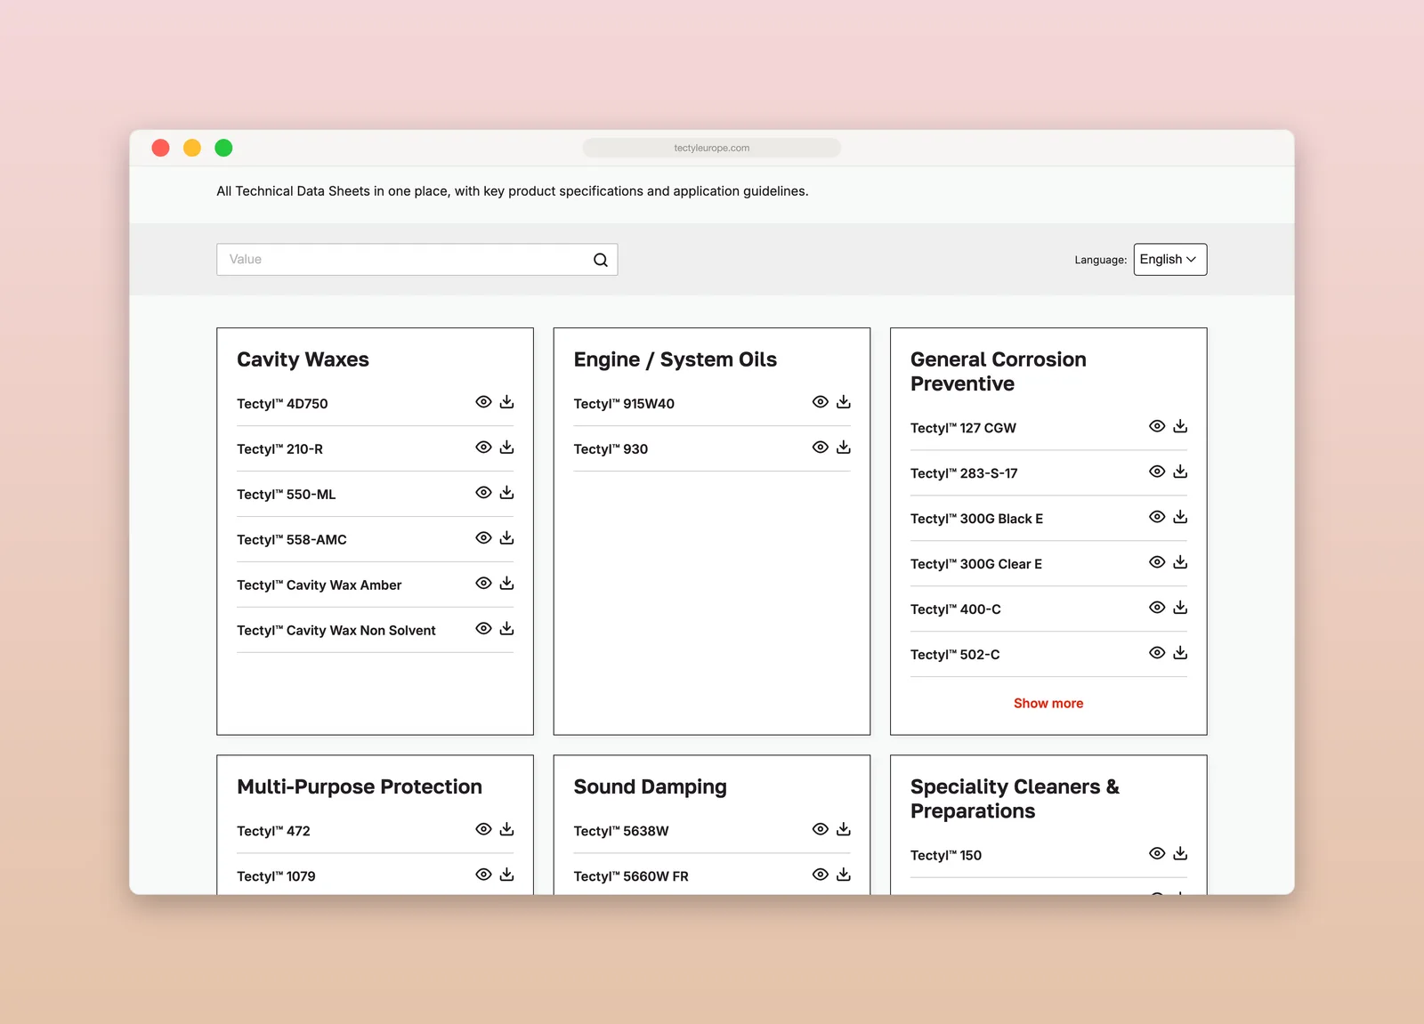Preview Tectyl 127 CGW eye icon

pos(1157,426)
